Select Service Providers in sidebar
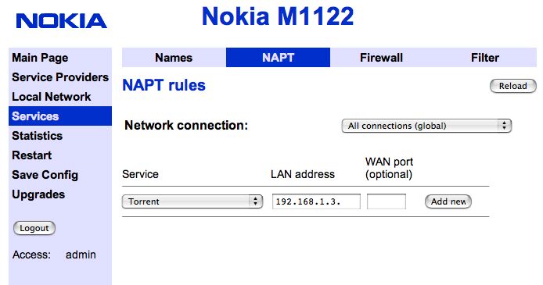 point(60,77)
